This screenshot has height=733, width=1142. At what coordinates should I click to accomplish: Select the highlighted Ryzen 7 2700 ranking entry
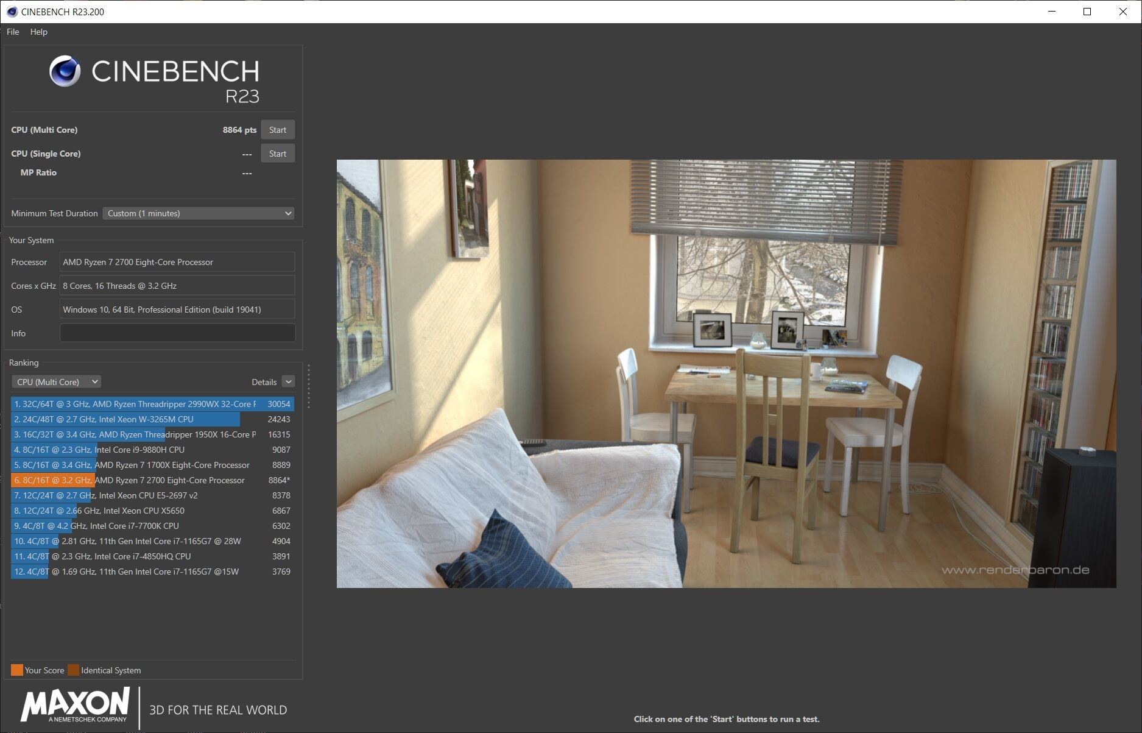[152, 480]
